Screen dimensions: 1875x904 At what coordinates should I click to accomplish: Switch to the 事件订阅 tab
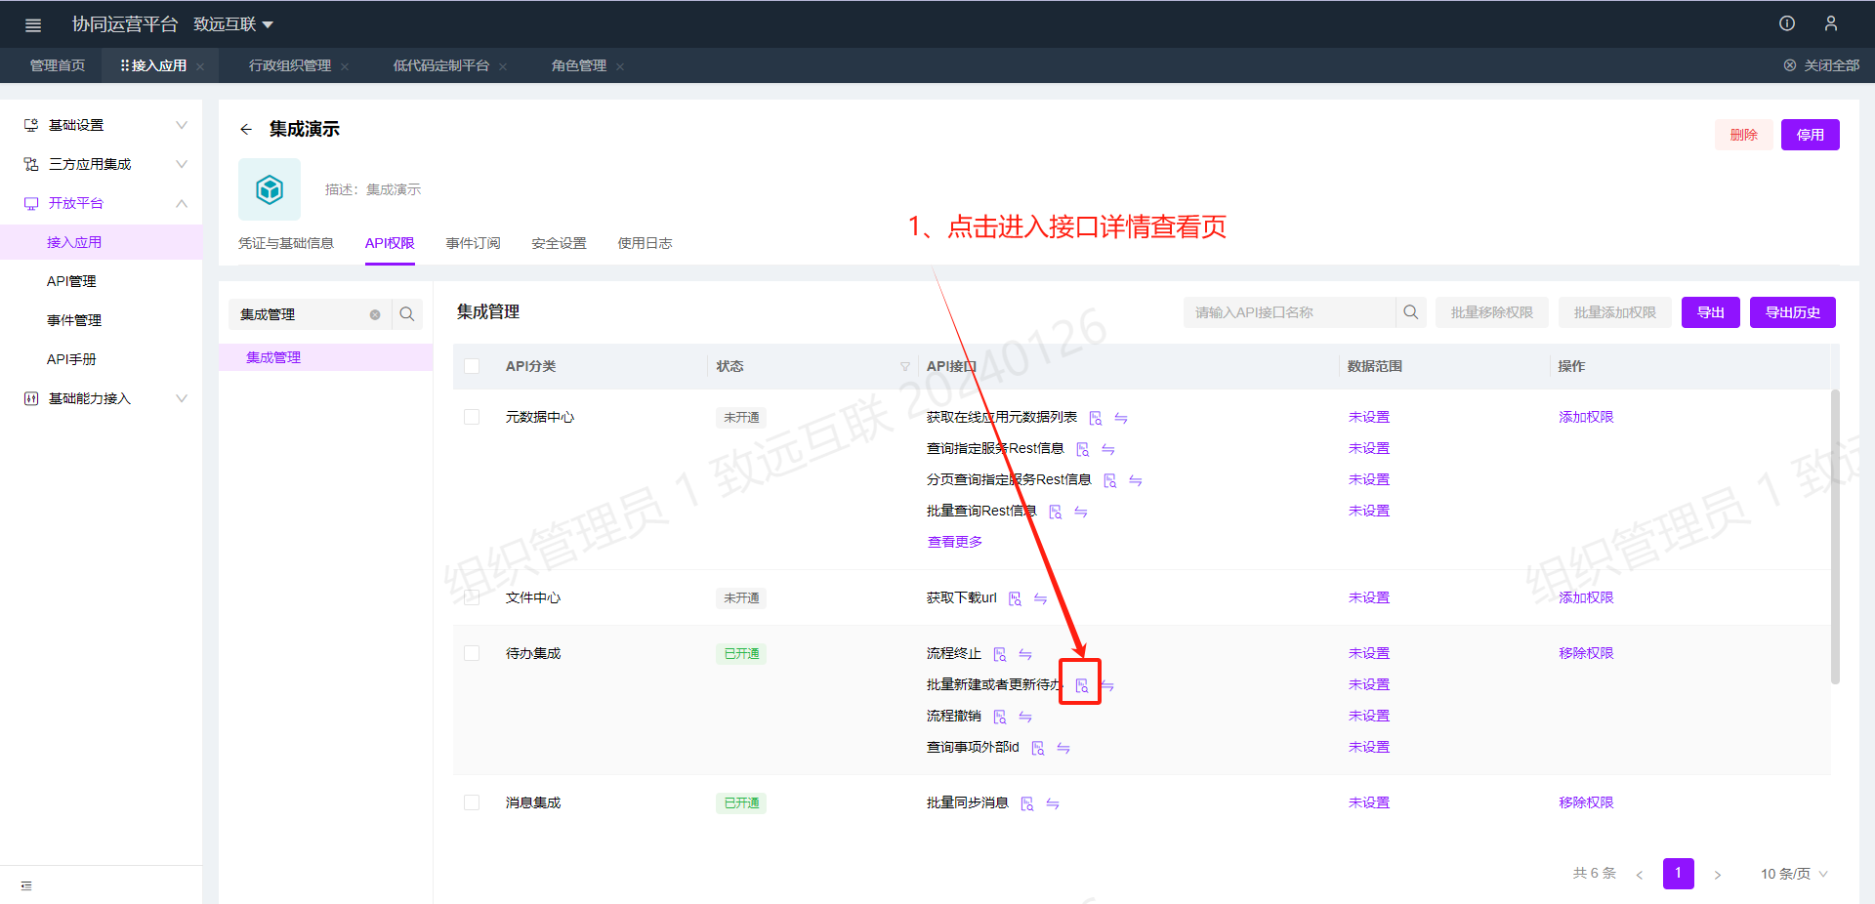(x=473, y=243)
